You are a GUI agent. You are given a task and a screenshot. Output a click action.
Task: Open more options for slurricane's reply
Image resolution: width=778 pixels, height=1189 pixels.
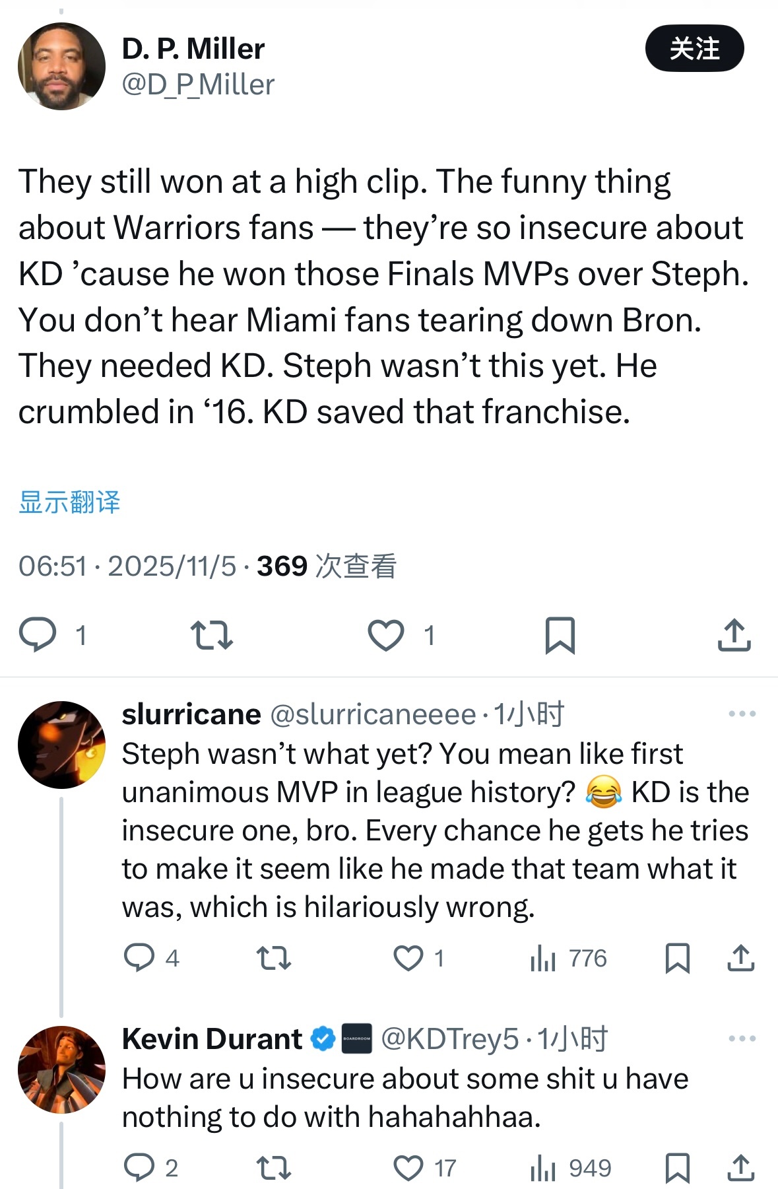[x=742, y=714]
